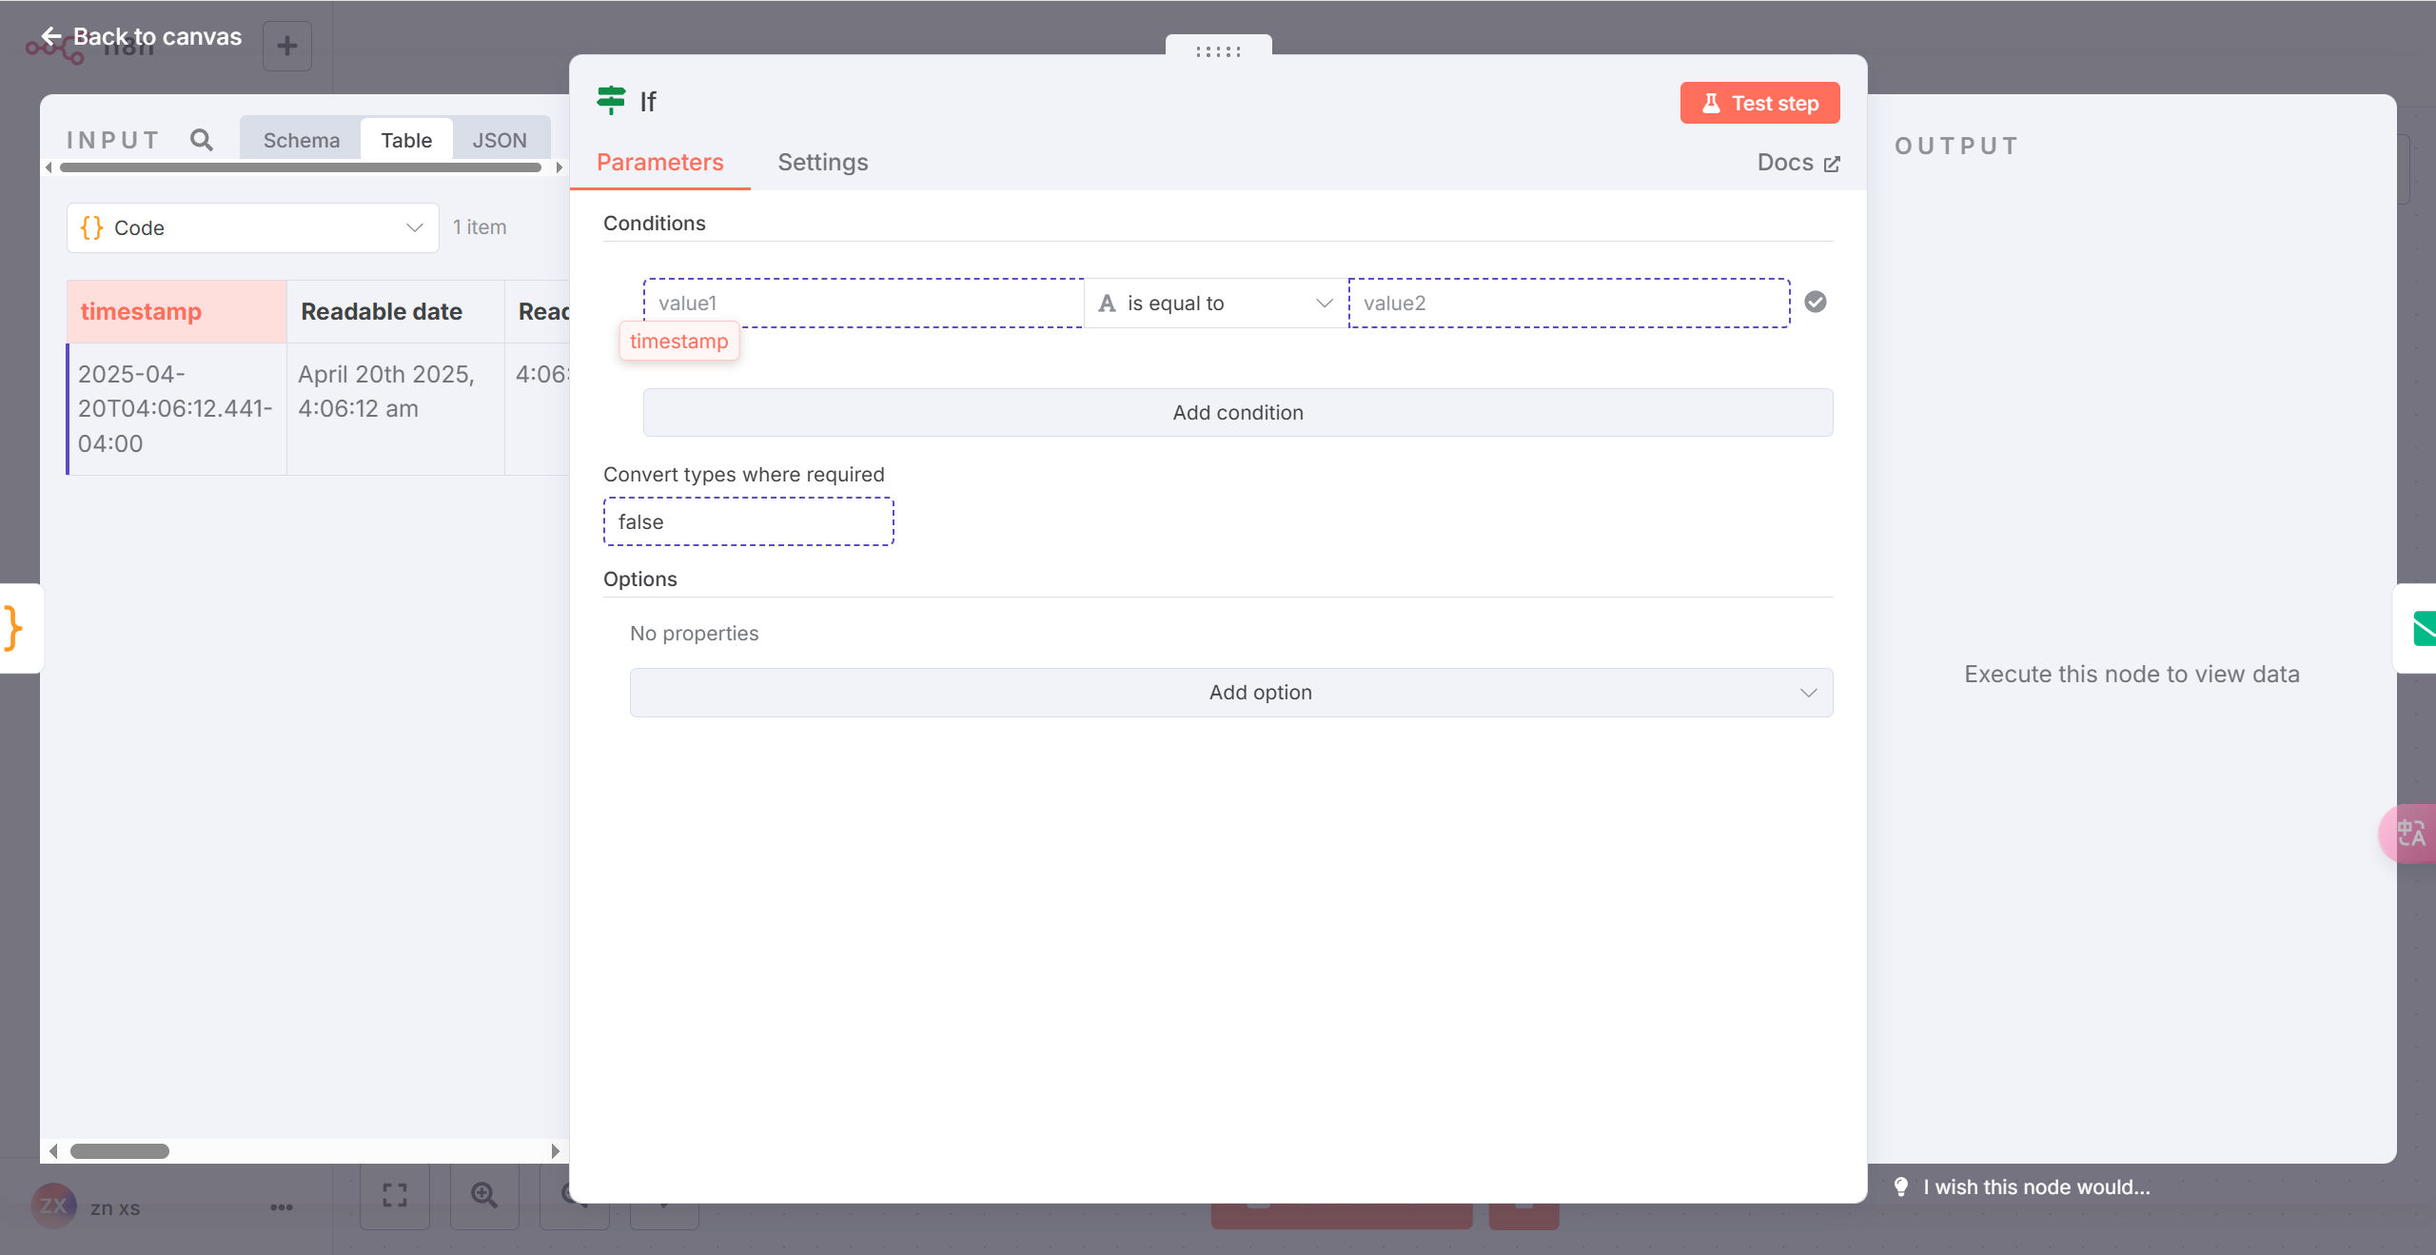
Task: Click the If node signpost icon
Action: [x=611, y=100]
